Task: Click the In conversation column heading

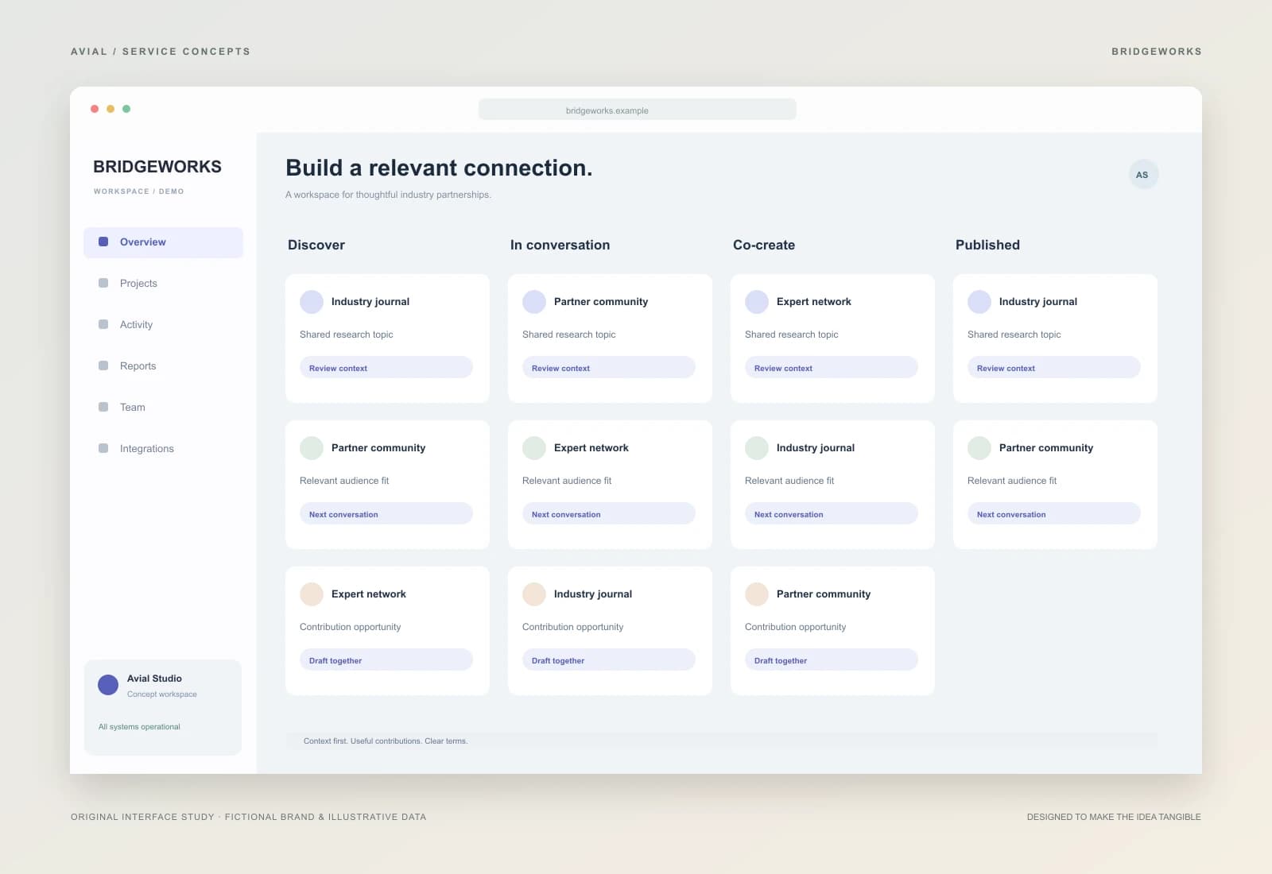Action: click(560, 245)
